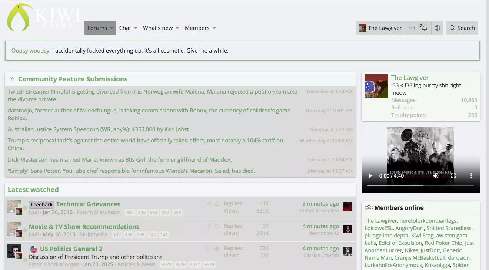Open Kiwi Frog in Members online
This screenshot has height=270, width=489.
point(422,236)
